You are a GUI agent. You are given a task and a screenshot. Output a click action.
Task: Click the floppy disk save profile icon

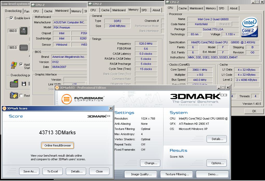pos(24,83)
